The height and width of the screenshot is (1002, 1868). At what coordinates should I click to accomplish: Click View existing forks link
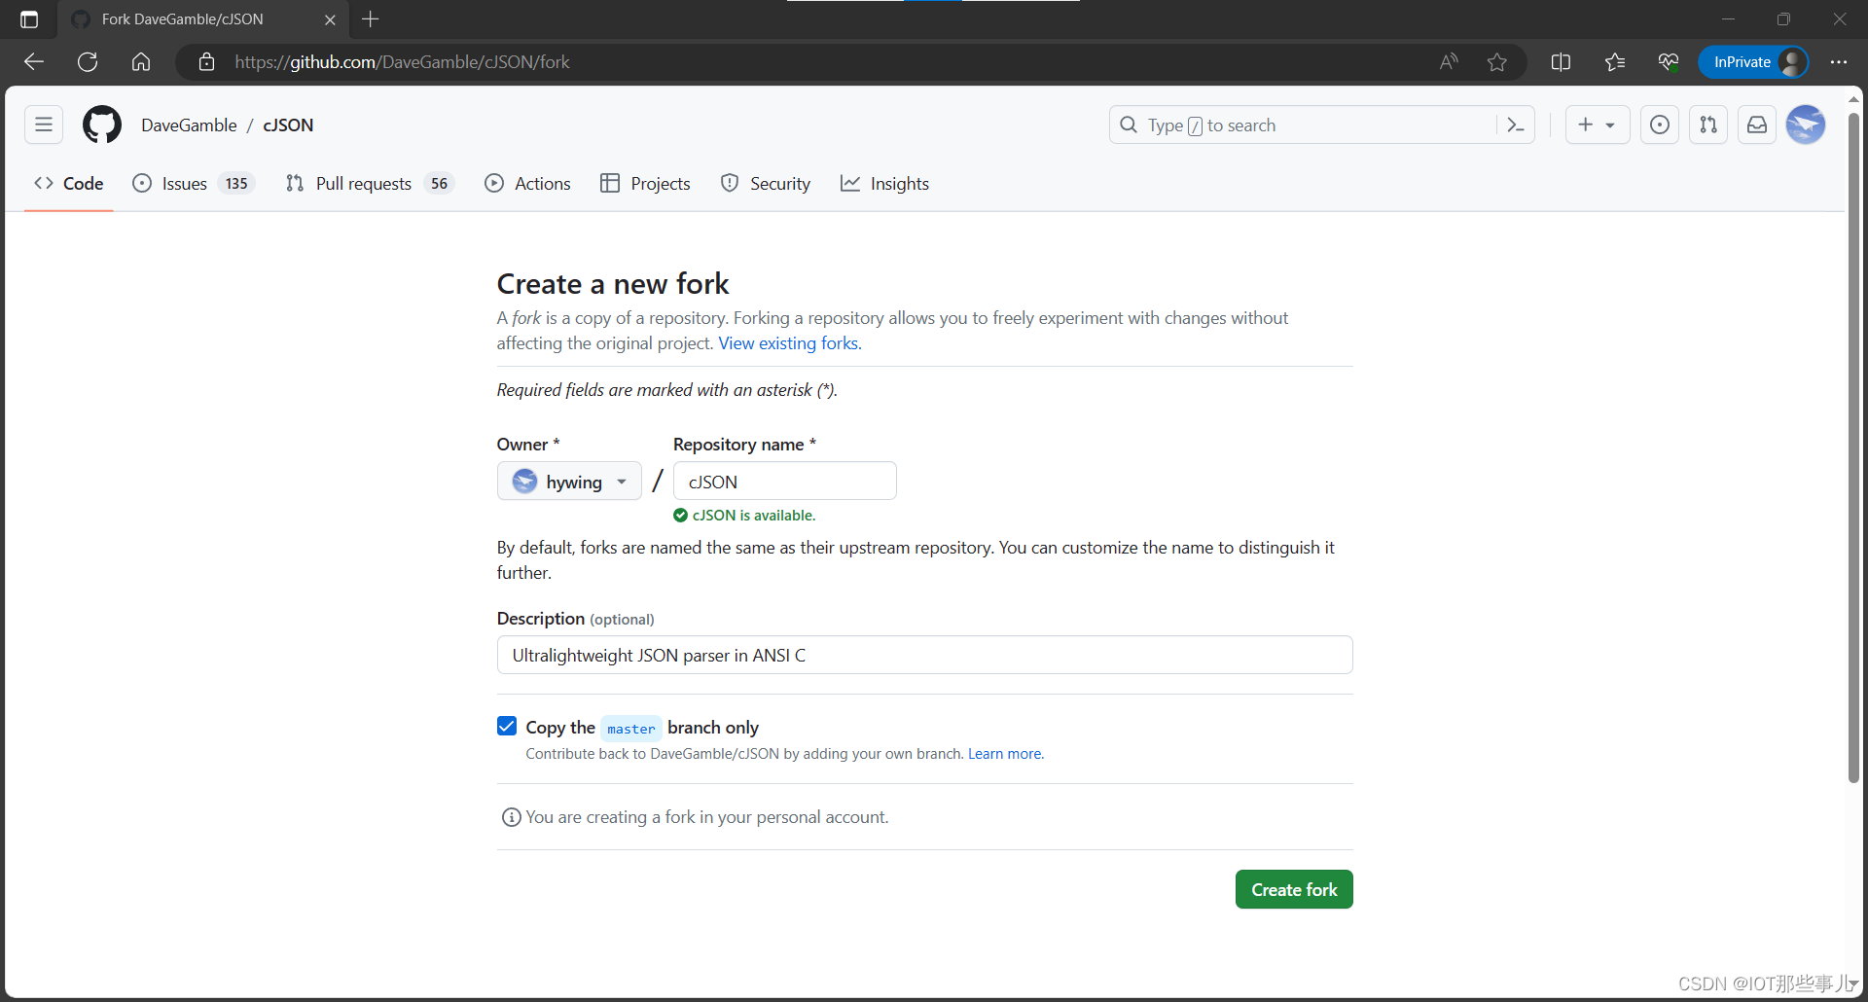(790, 343)
